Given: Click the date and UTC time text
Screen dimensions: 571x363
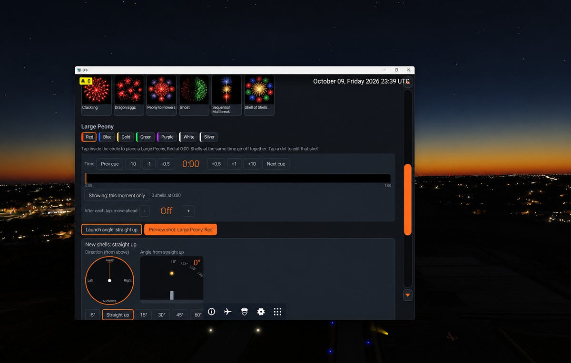Looking at the screenshot, I should 360,81.
